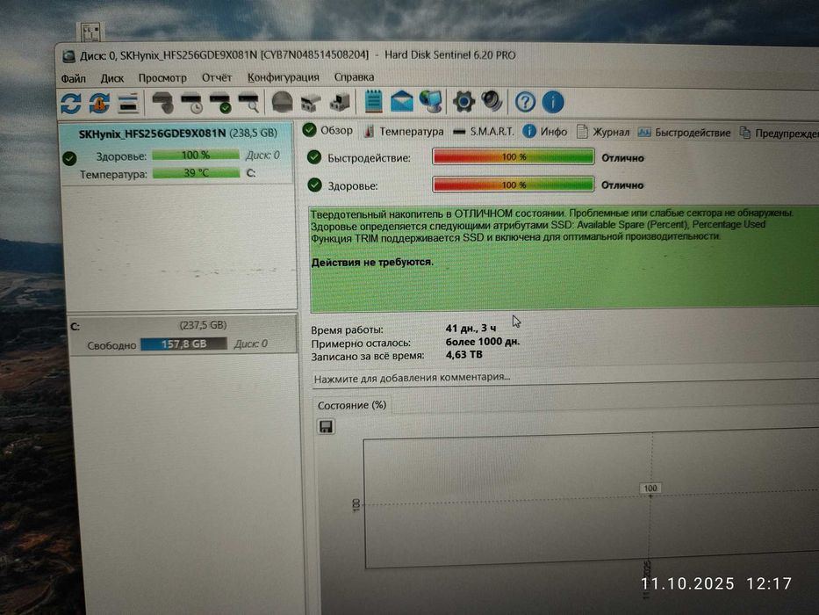
Task: Click the globe and monitor network icon
Action: 430,101
